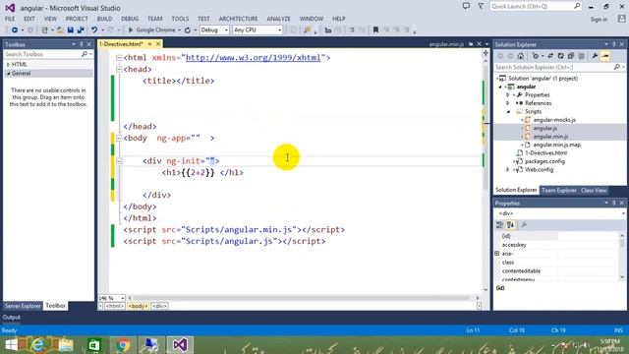Click the Properties wrench icon in Solution Explorer
629x354 pixels.
tap(595, 56)
